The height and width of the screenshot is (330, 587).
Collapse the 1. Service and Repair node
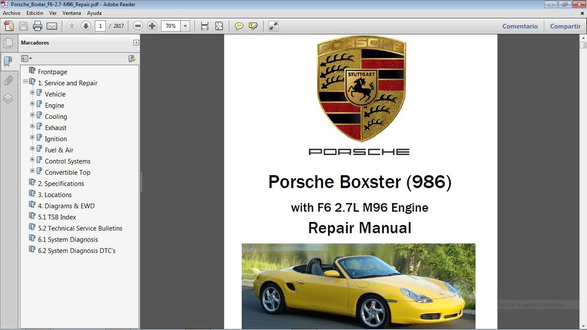[x=26, y=81]
